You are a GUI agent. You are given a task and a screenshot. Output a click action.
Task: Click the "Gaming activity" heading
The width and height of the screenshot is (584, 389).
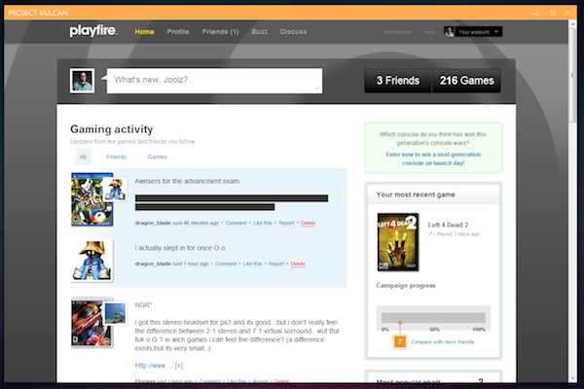click(111, 129)
